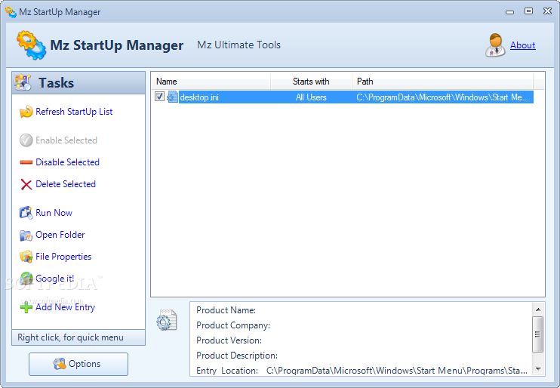Click the Product Version label

click(x=229, y=340)
